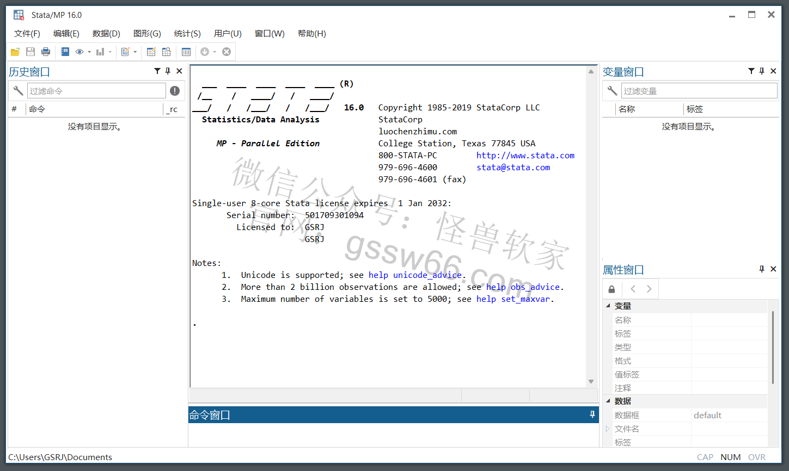
Task: Click the Open file toolbar icon
Action: pos(15,52)
